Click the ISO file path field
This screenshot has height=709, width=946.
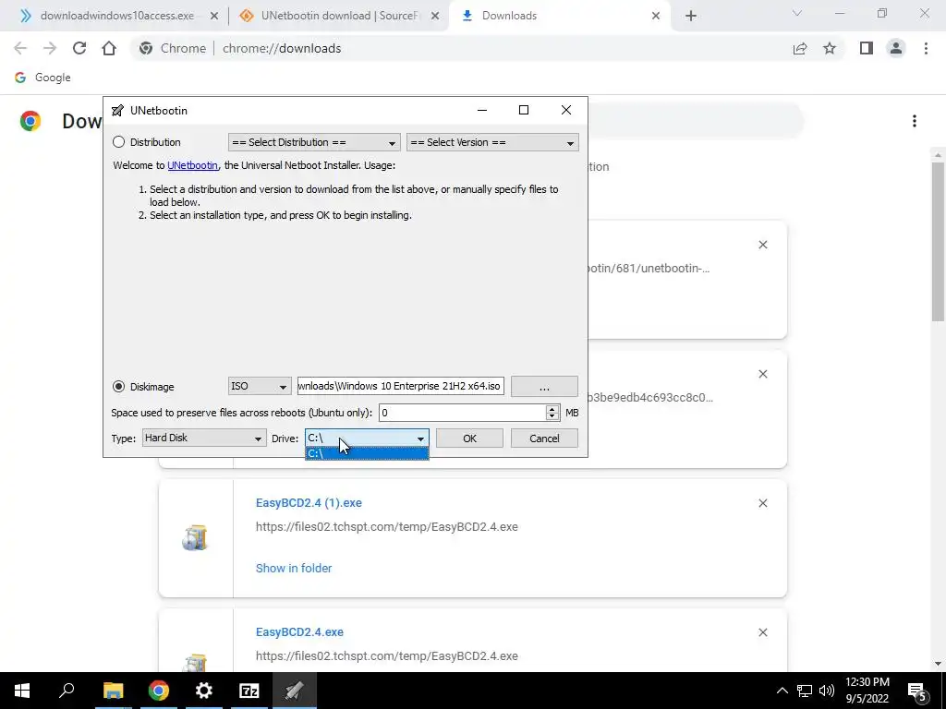point(401,387)
